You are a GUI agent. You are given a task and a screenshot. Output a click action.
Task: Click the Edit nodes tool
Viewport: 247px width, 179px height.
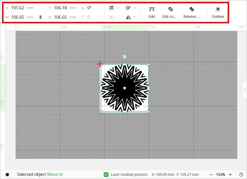152,13
